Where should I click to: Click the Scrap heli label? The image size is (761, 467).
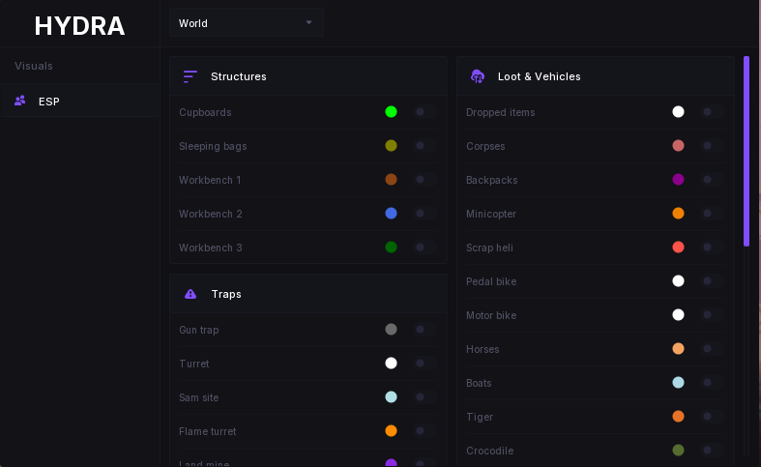click(489, 248)
